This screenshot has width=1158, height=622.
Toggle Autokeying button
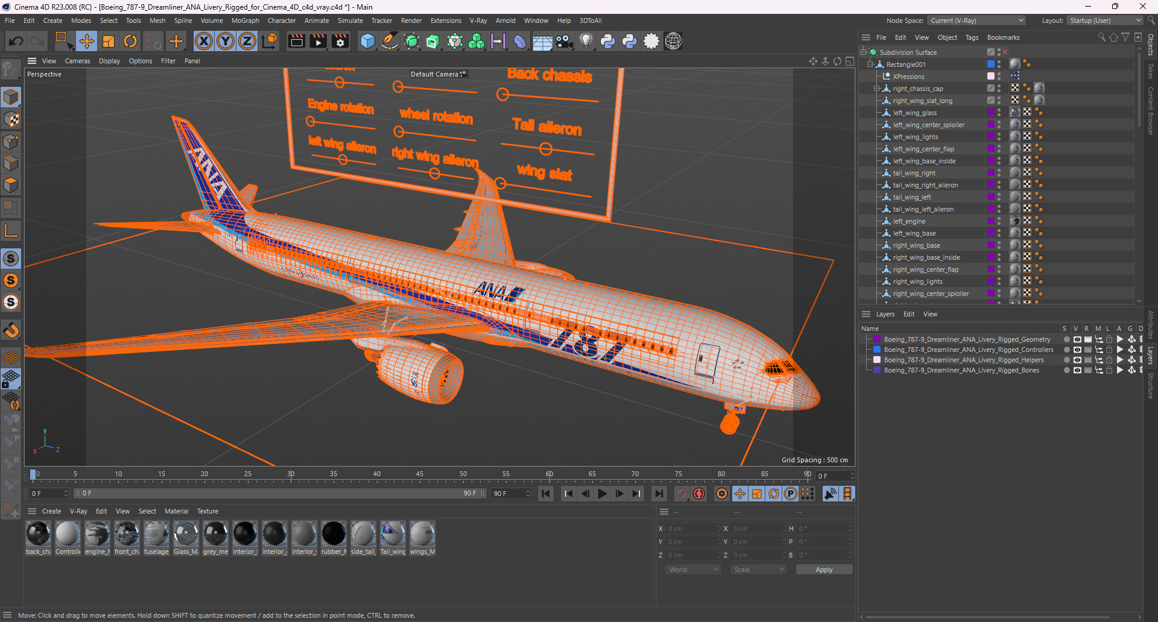click(699, 494)
